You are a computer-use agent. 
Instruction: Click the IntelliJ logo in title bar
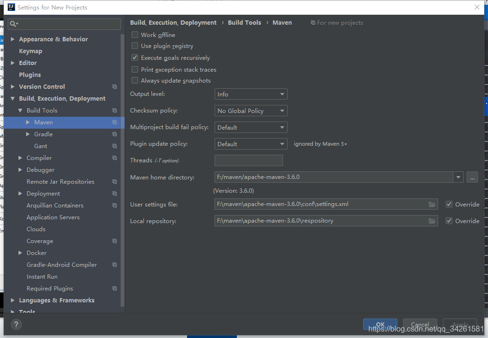click(x=11, y=7)
